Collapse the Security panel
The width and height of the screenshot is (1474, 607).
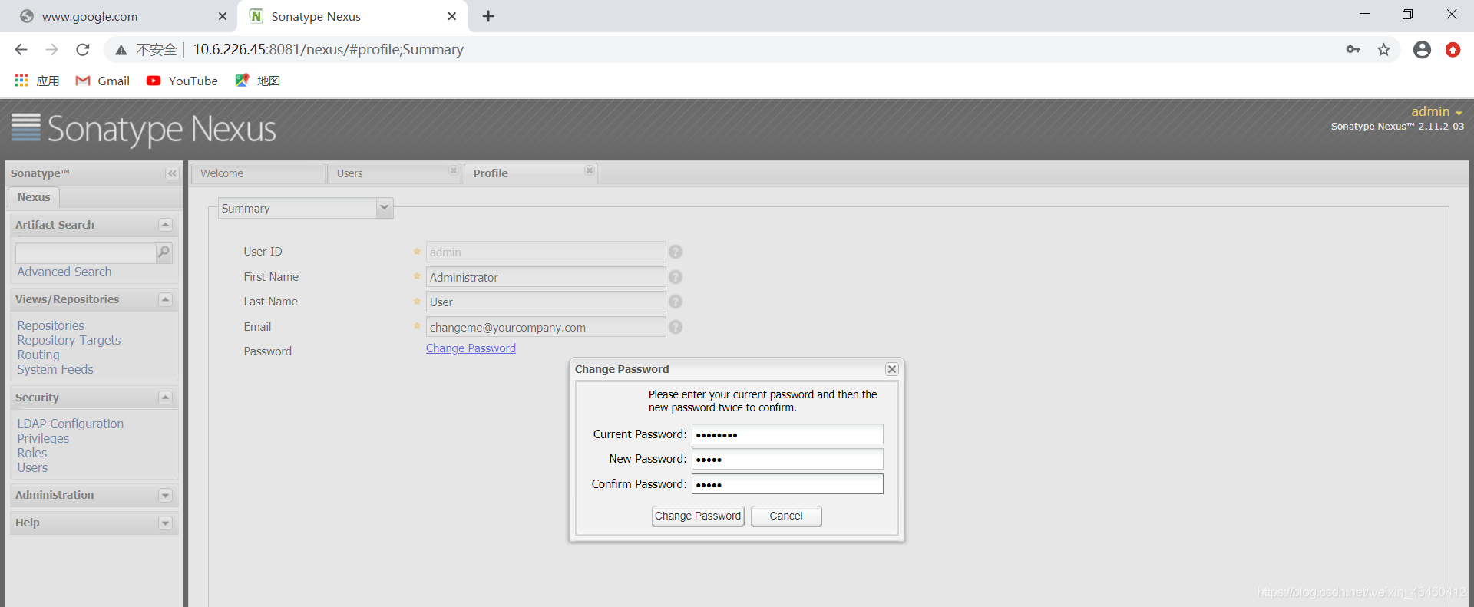[165, 398]
